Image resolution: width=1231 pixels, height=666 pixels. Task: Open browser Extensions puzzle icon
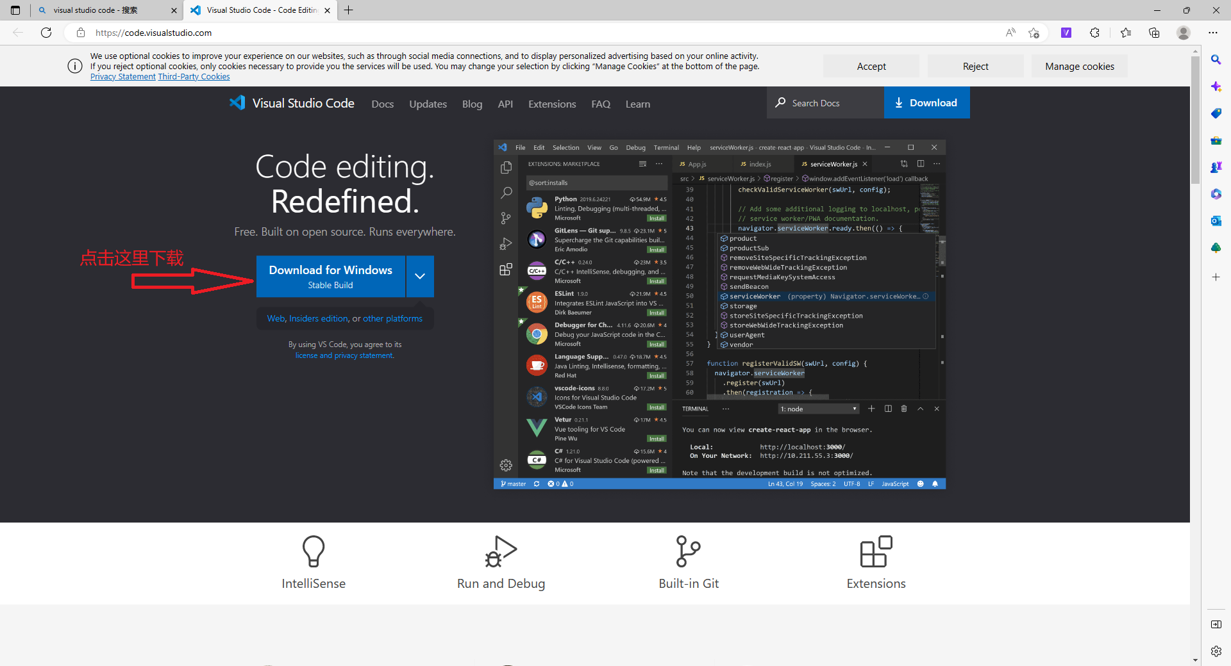pyautogui.click(x=1094, y=33)
